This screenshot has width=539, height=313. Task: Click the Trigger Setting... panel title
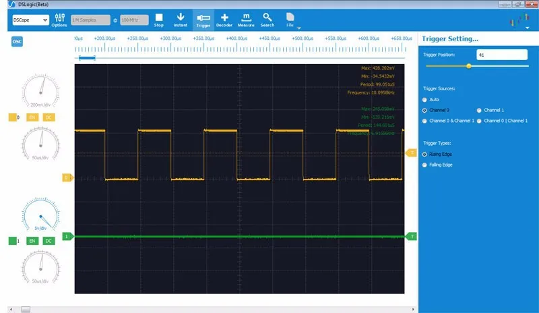[450, 39]
